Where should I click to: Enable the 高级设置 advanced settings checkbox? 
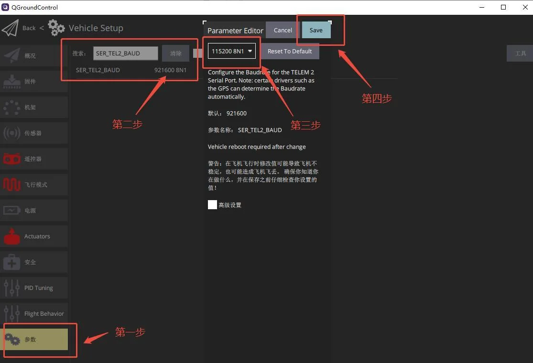click(x=212, y=205)
